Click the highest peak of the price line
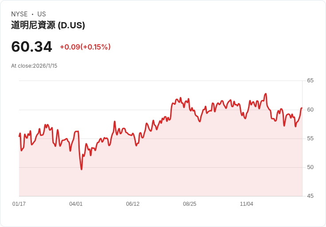 coord(266,94)
